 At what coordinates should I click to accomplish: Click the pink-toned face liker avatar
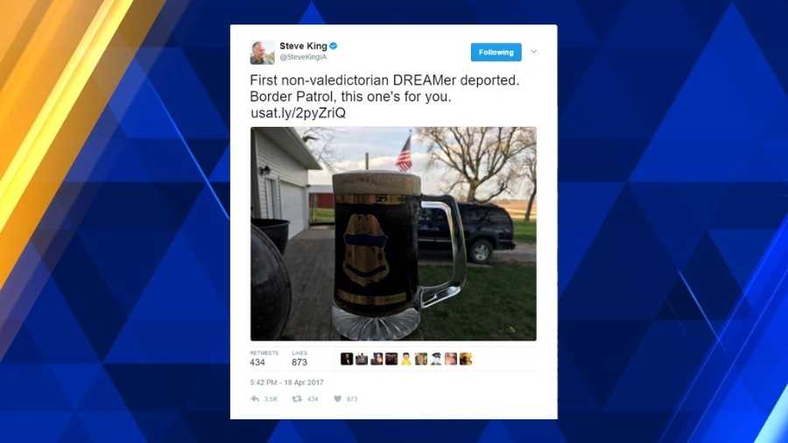451,359
